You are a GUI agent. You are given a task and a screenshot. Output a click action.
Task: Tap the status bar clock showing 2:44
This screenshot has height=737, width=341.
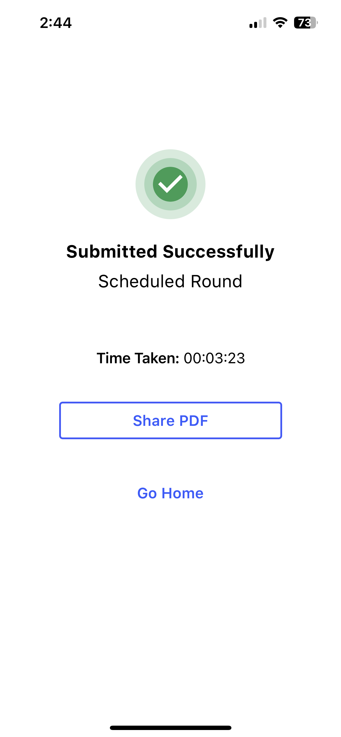(x=56, y=23)
